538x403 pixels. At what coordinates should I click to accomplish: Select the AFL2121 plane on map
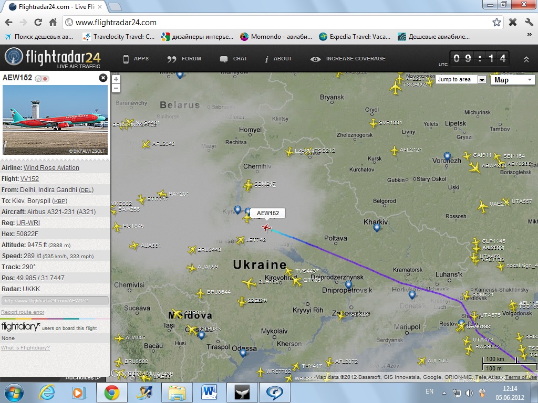pyautogui.click(x=394, y=150)
